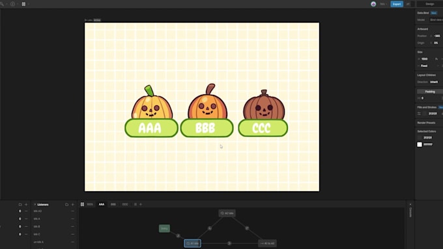Click the dark 313131 selected color swatch

point(420,138)
